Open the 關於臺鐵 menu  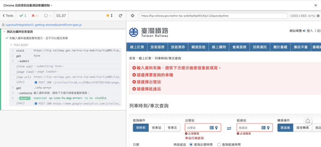coord(280,47)
